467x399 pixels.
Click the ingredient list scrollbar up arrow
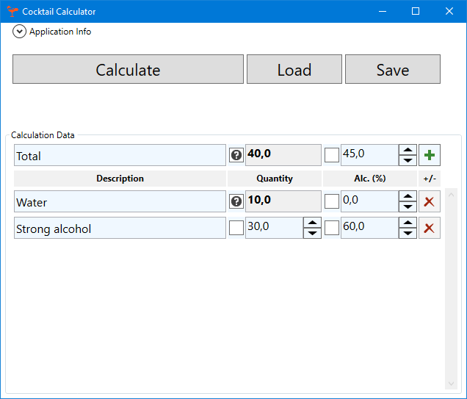click(x=452, y=195)
